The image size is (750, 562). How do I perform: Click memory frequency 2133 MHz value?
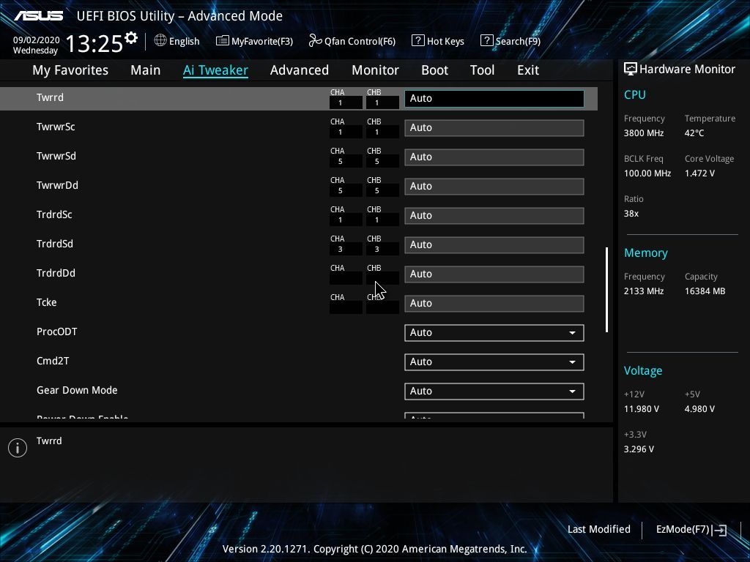pyautogui.click(x=643, y=291)
